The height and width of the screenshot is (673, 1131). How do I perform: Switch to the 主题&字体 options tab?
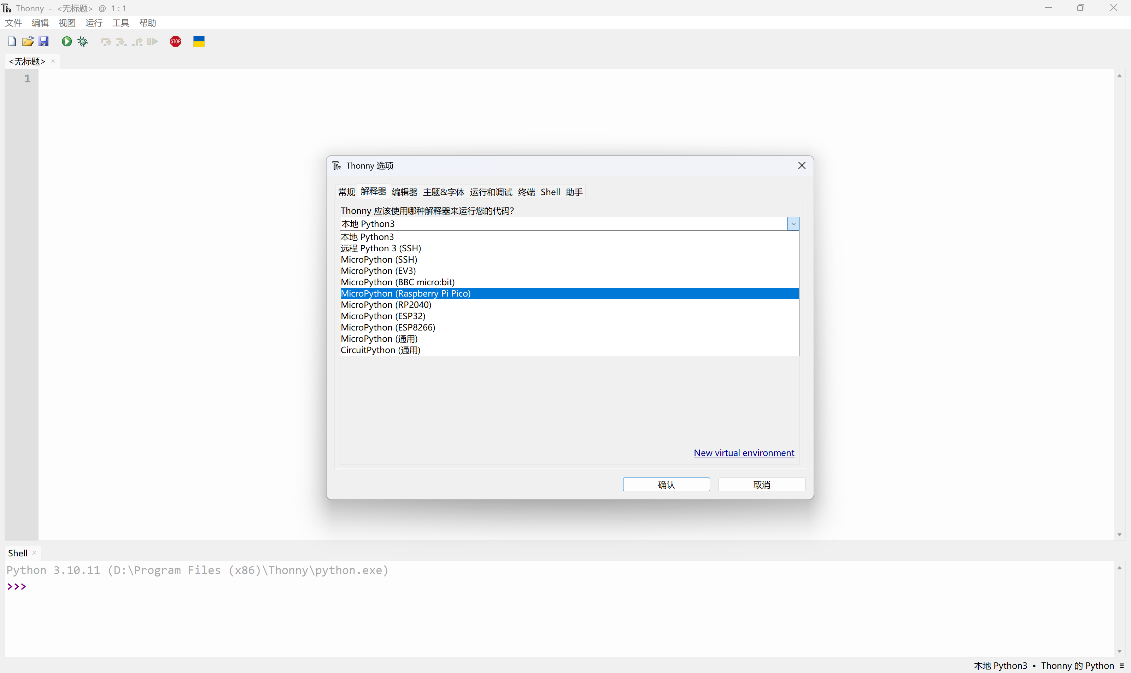tap(444, 192)
